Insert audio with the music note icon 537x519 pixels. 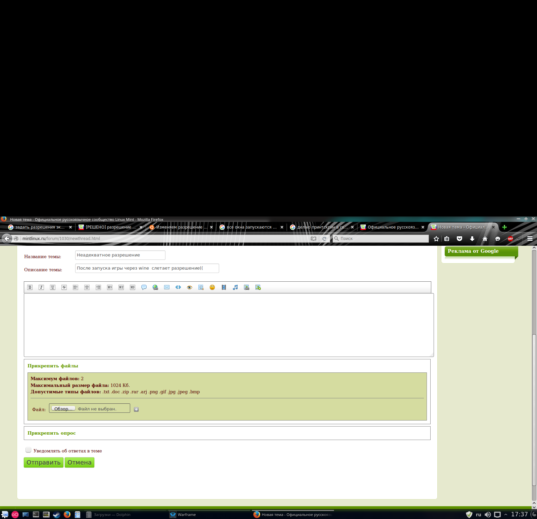pos(235,287)
